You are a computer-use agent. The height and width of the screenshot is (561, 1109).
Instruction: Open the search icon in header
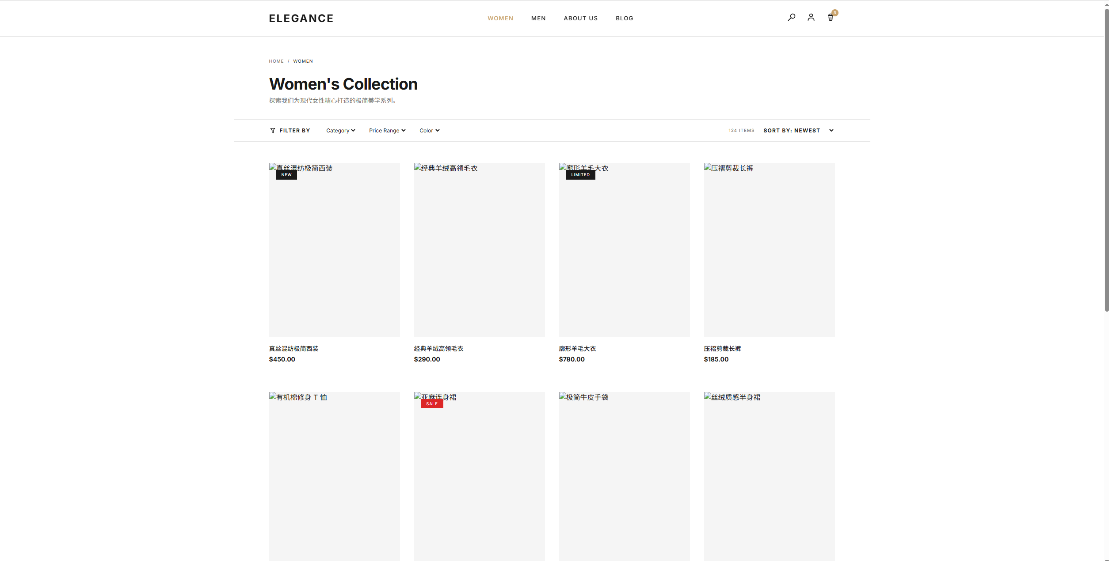[x=791, y=18]
